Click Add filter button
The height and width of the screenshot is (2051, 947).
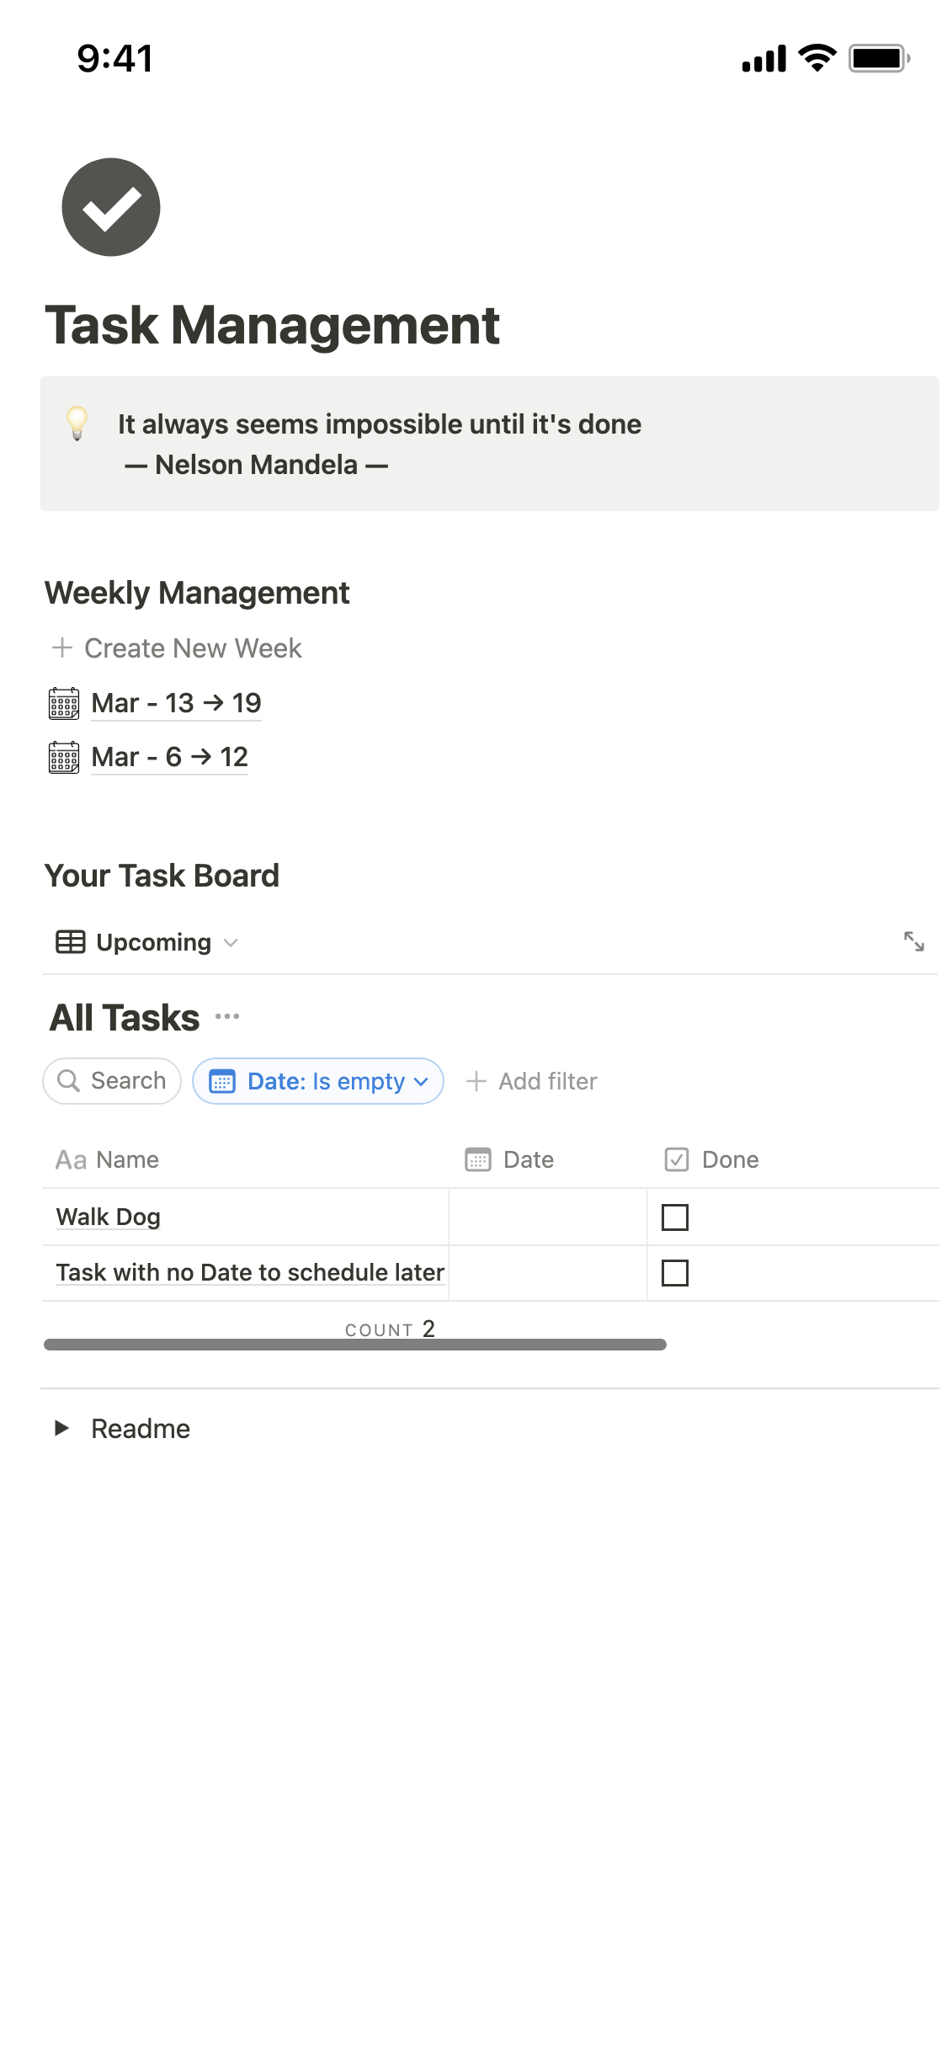click(x=532, y=1081)
